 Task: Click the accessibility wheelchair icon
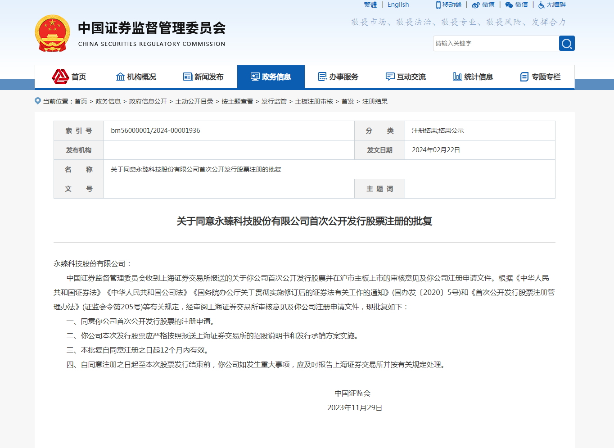(542, 5)
